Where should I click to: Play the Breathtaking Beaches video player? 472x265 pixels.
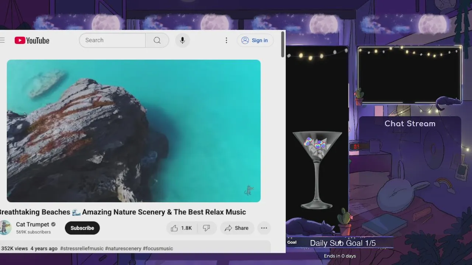tap(133, 131)
